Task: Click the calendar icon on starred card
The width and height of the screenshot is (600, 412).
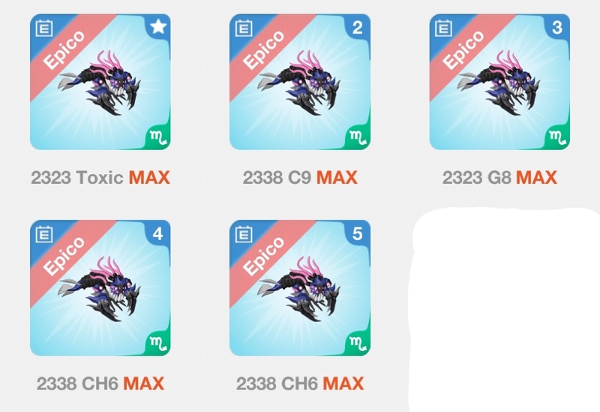Action: pos(44,29)
